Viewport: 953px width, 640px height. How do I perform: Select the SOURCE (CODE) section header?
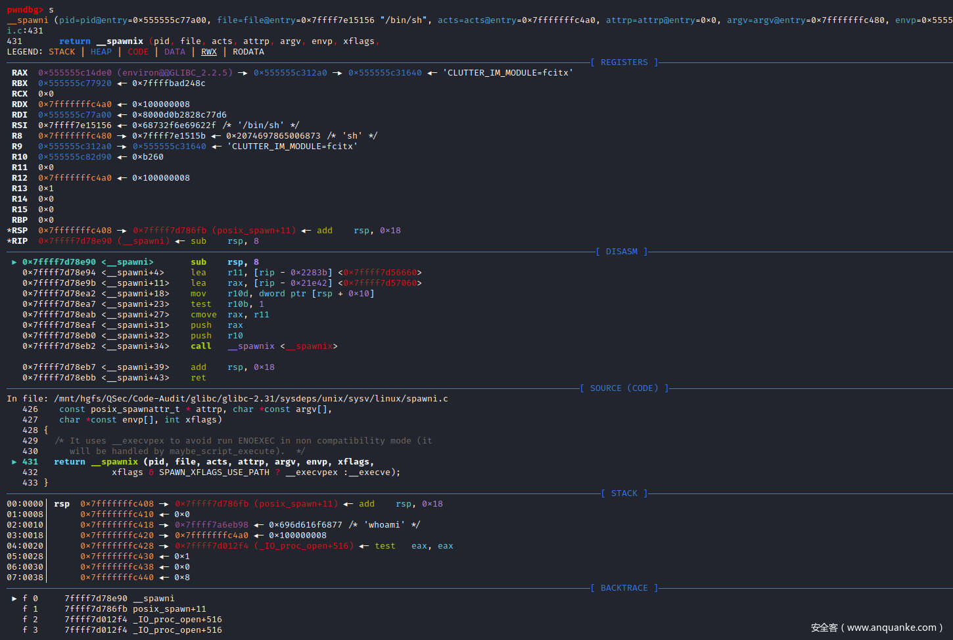click(624, 388)
